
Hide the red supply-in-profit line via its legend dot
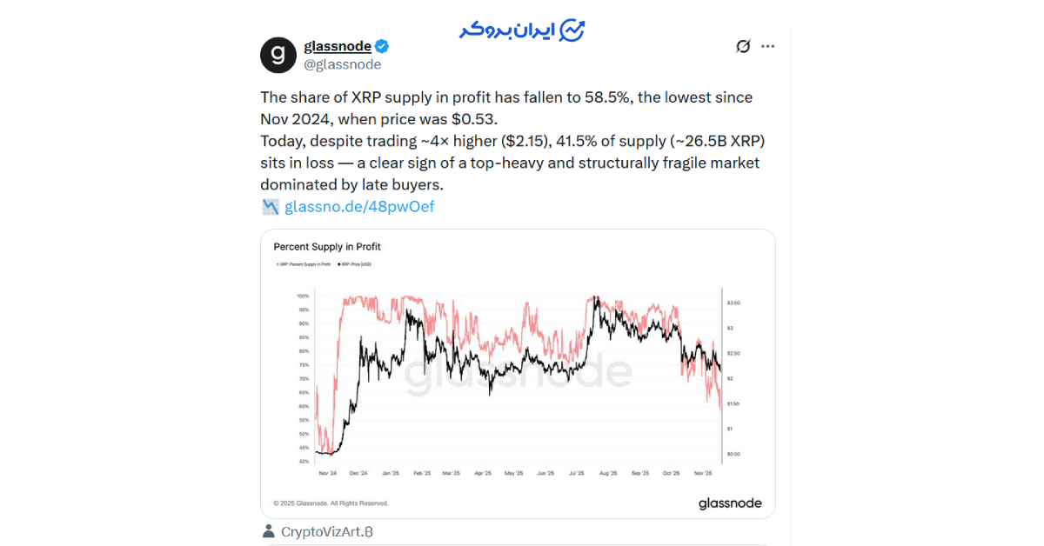277,263
